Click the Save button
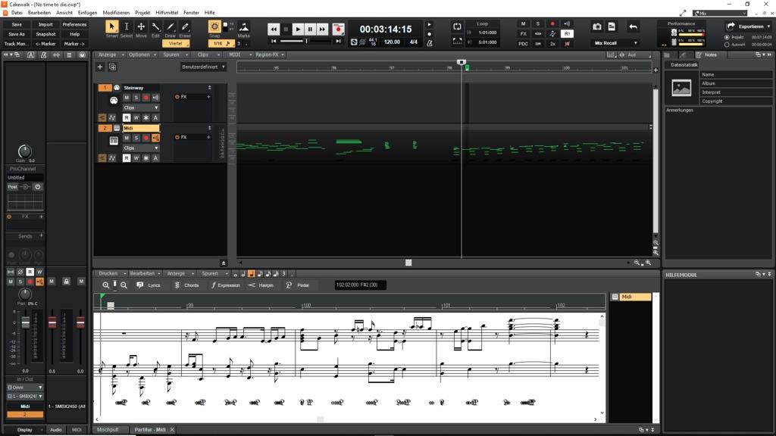Screen dimensions: 776x436 [x=17, y=24]
